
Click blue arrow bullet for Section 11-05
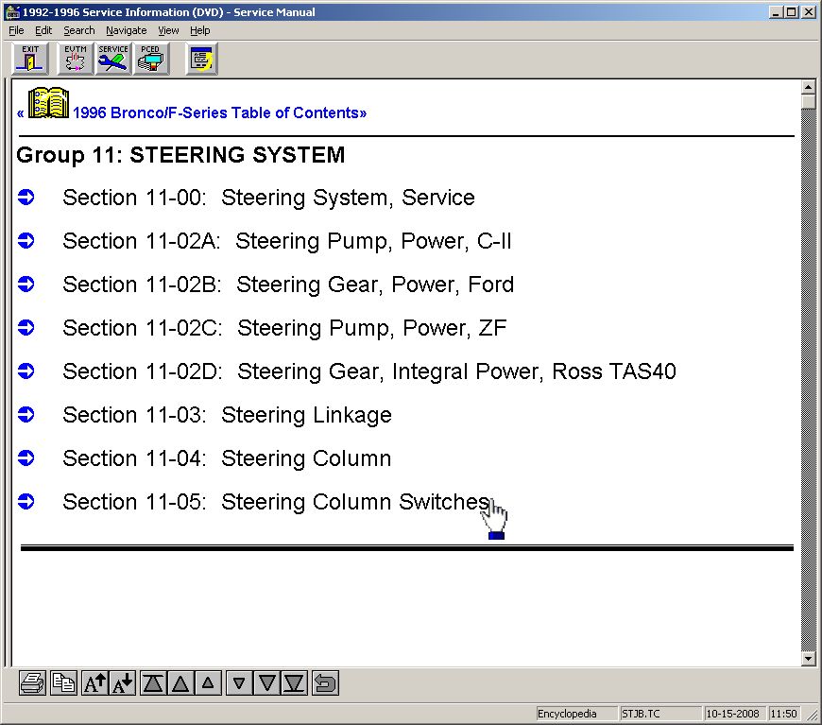click(26, 502)
